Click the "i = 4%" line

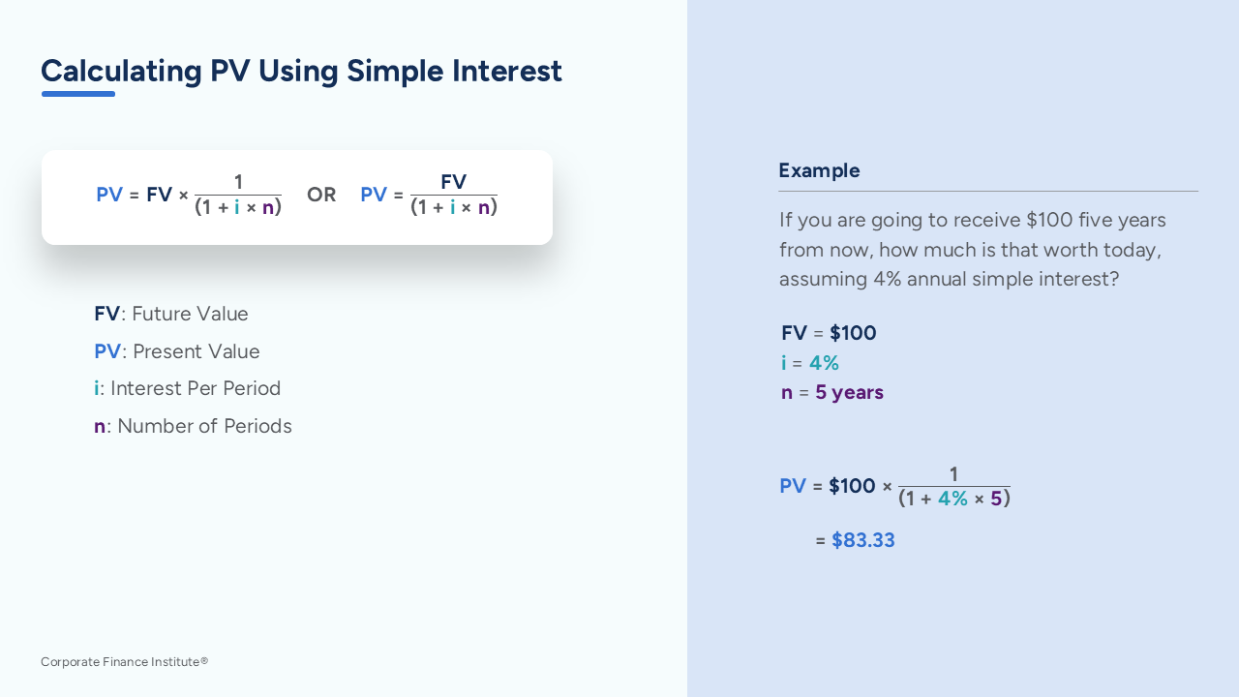tap(810, 363)
